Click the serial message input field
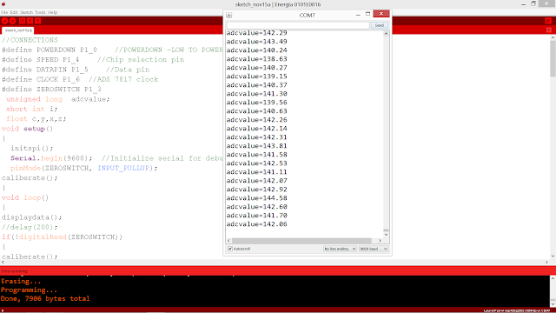 click(x=298, y=25)
